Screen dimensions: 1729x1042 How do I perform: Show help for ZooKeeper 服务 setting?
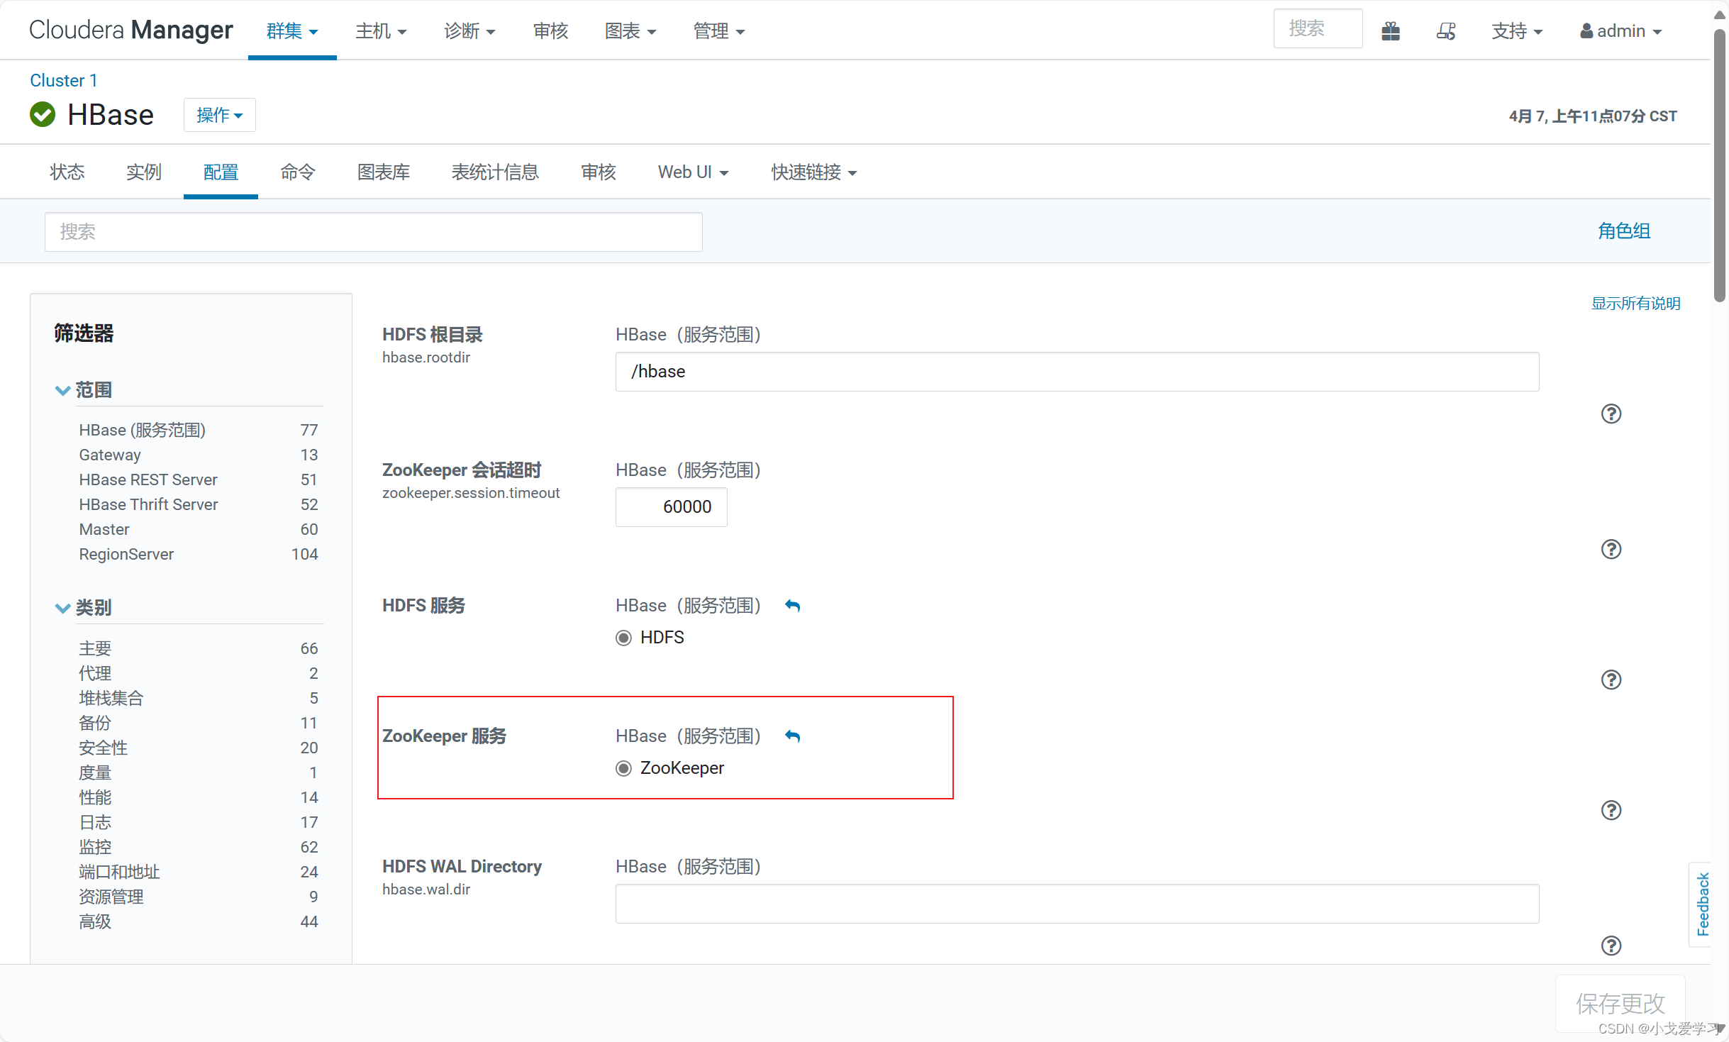[1611, 810]
